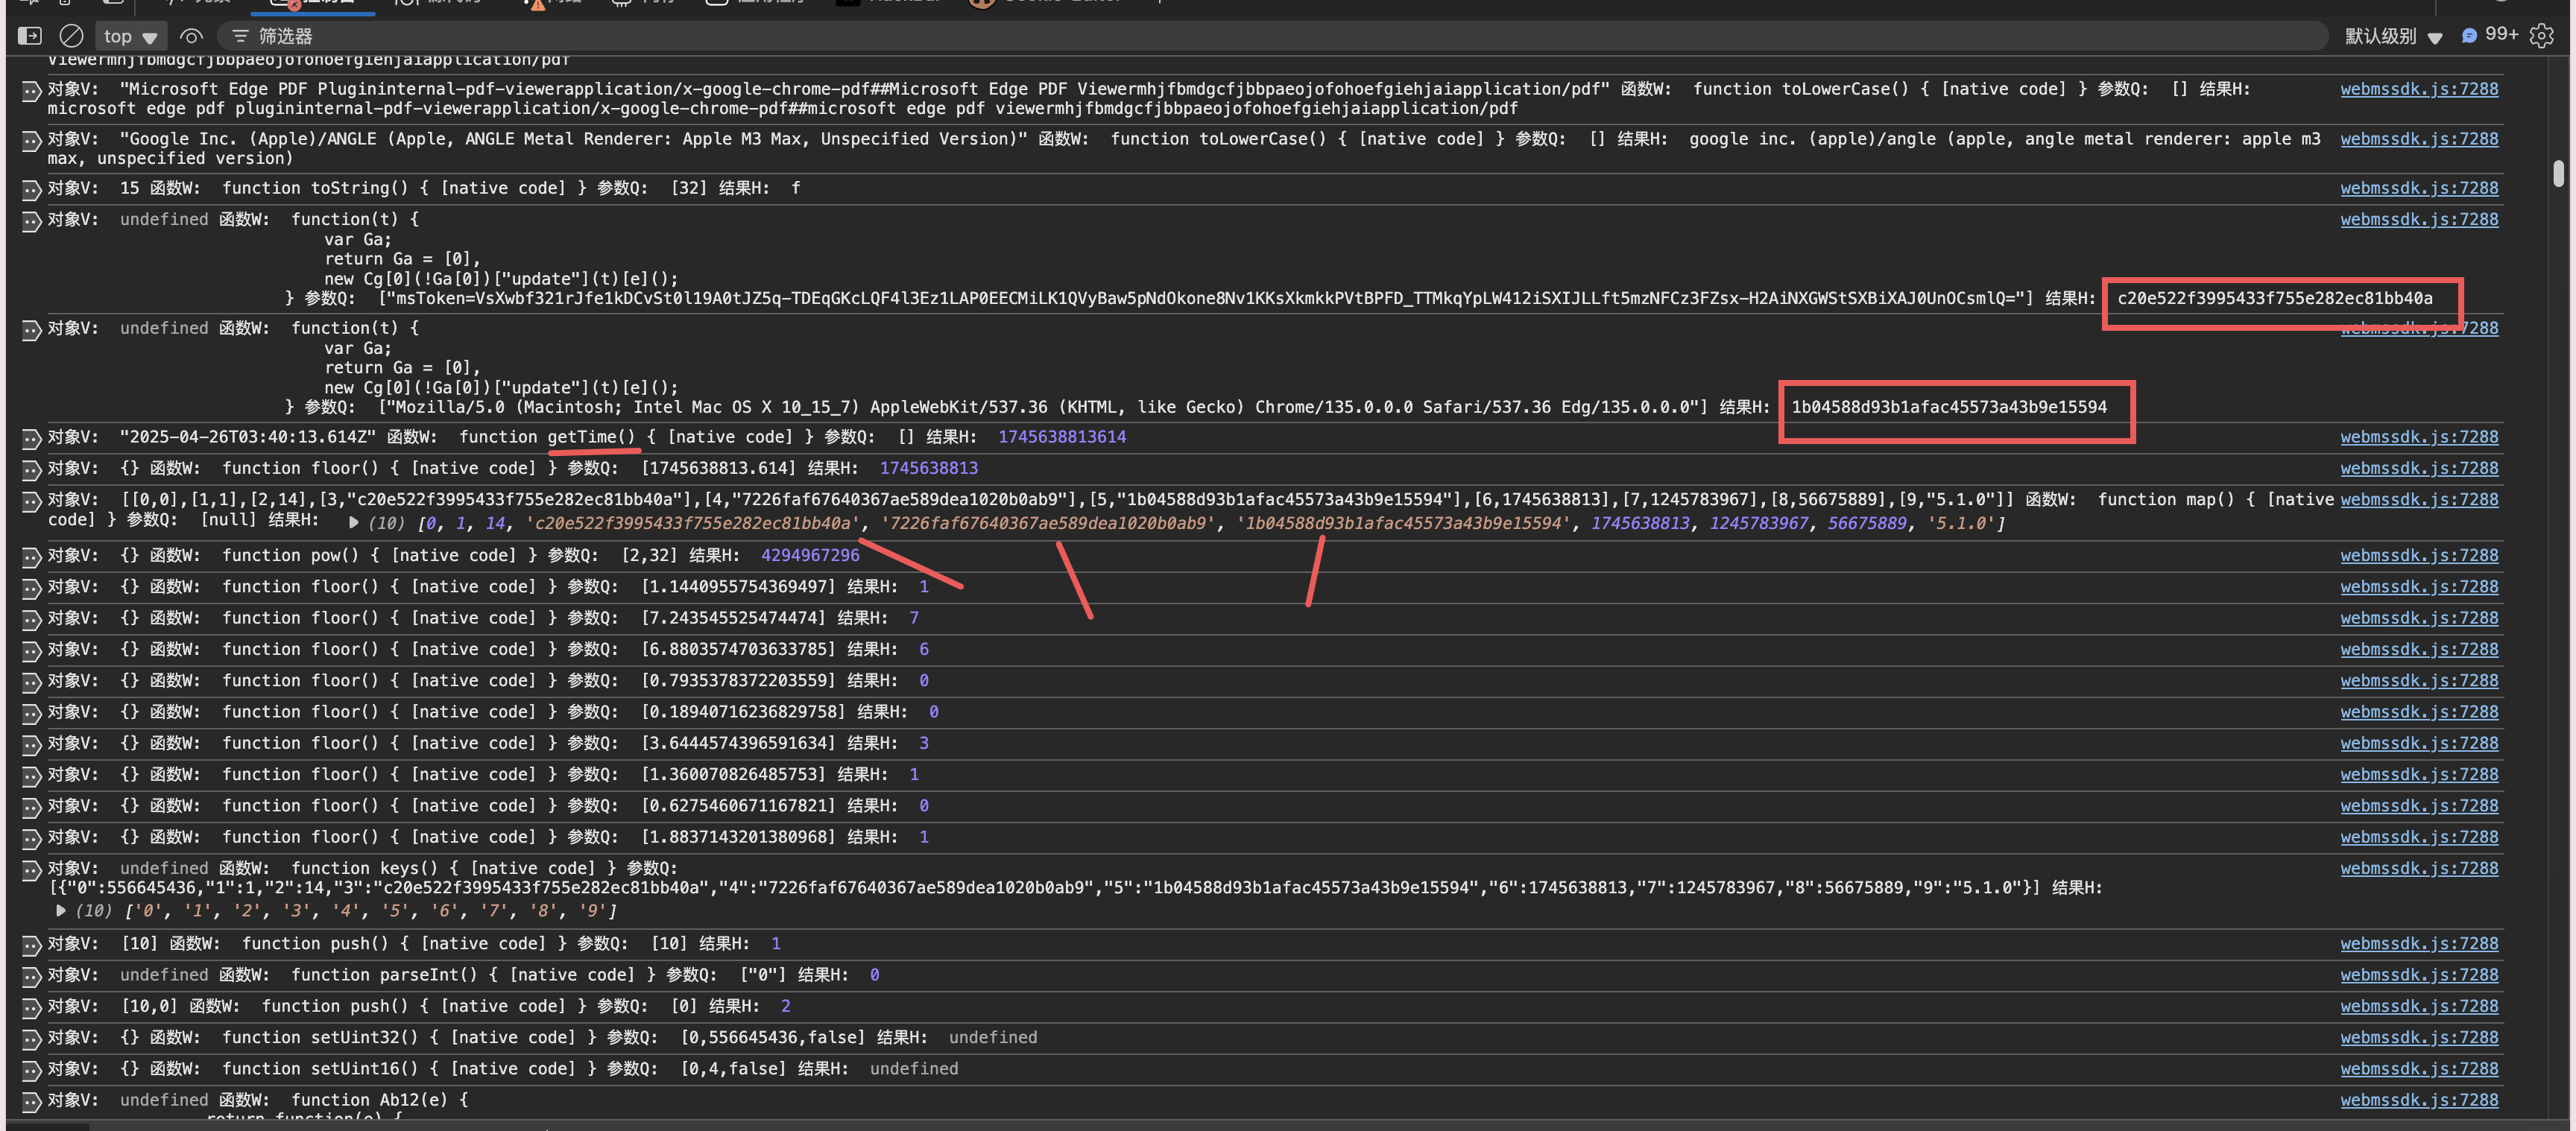Open webmssdk.js:7288 link on the keys() row
Viewport: 2576px width, 1131px height.
point(2418,868)
